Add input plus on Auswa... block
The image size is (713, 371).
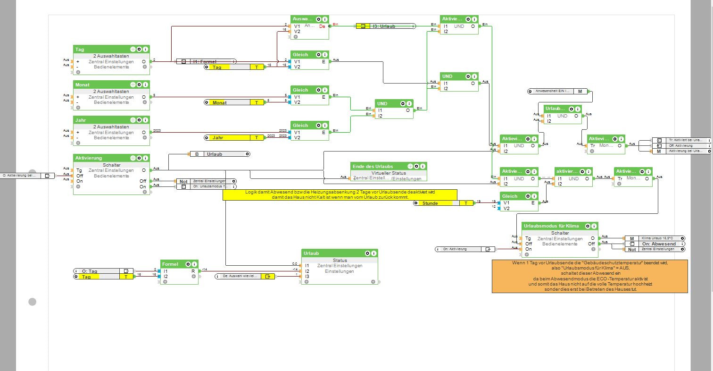pos(296,36)
